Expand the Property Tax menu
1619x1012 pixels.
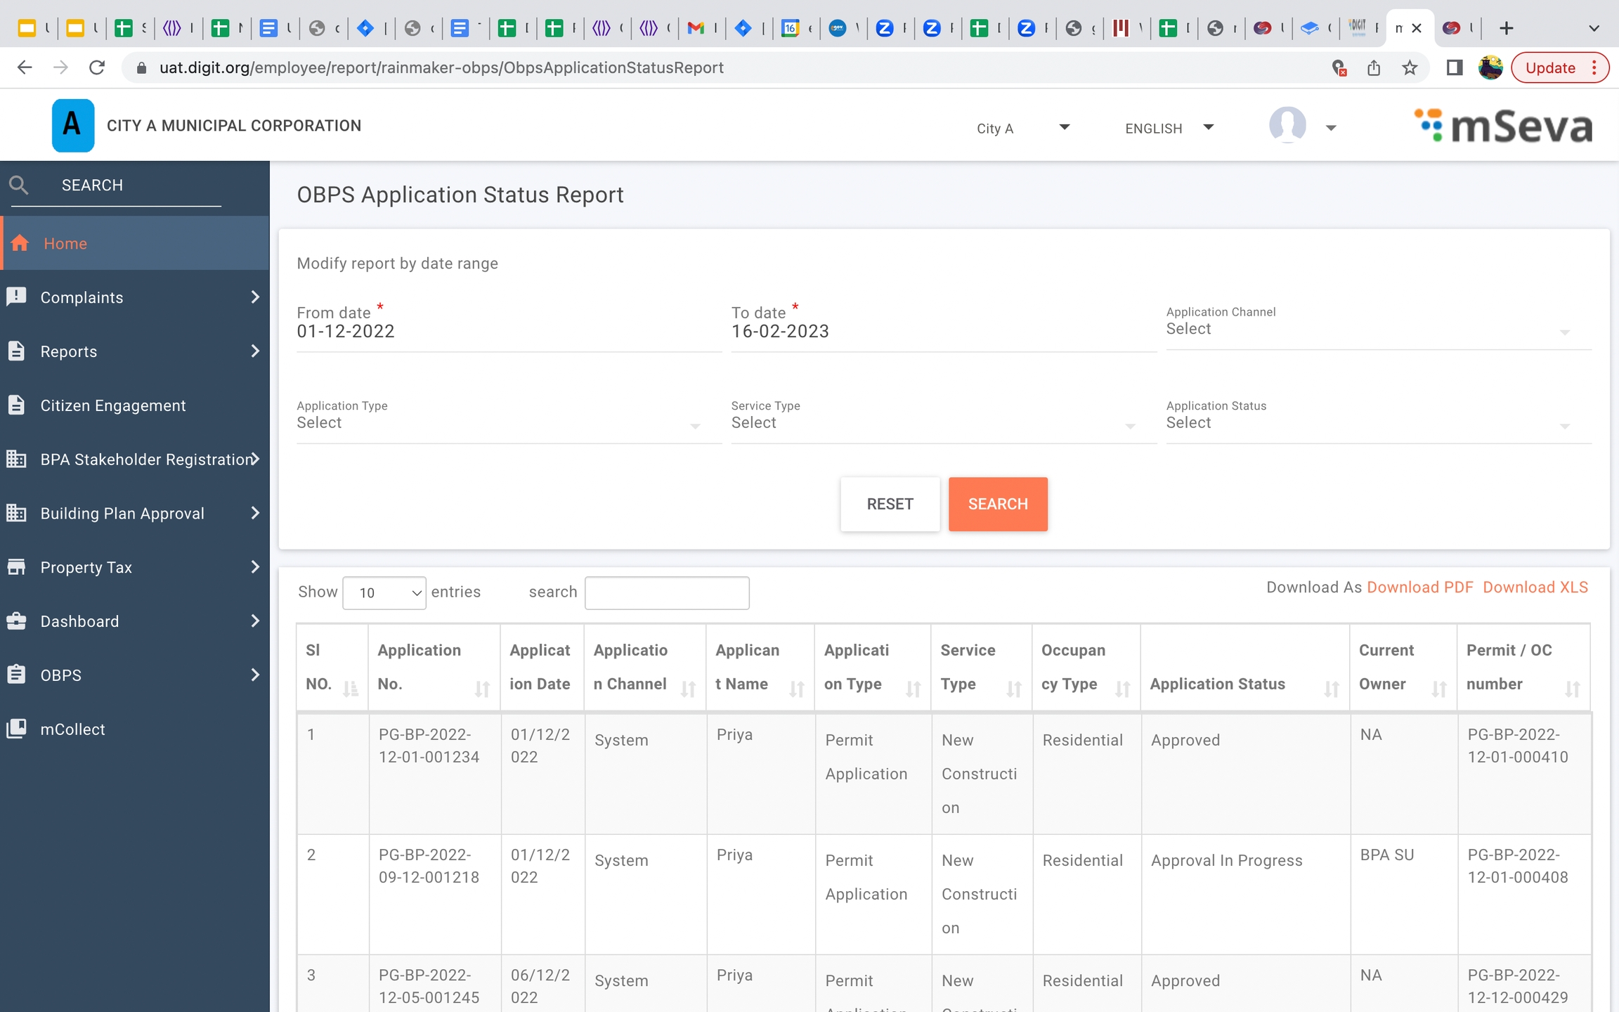coord(255,567)
